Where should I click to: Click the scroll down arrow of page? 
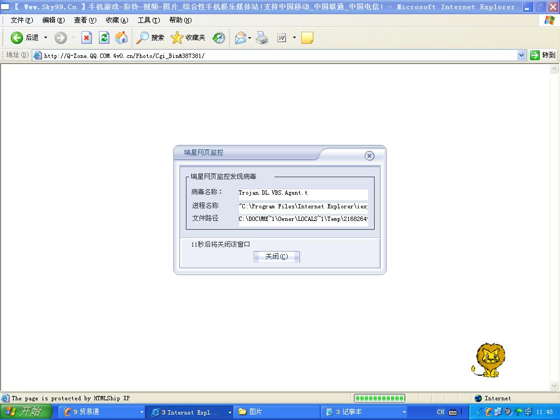click(x=555, y=386)
